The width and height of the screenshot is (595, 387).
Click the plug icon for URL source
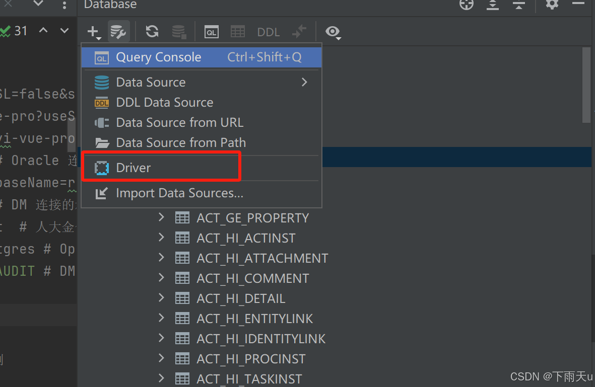click(x=102, y=122)
